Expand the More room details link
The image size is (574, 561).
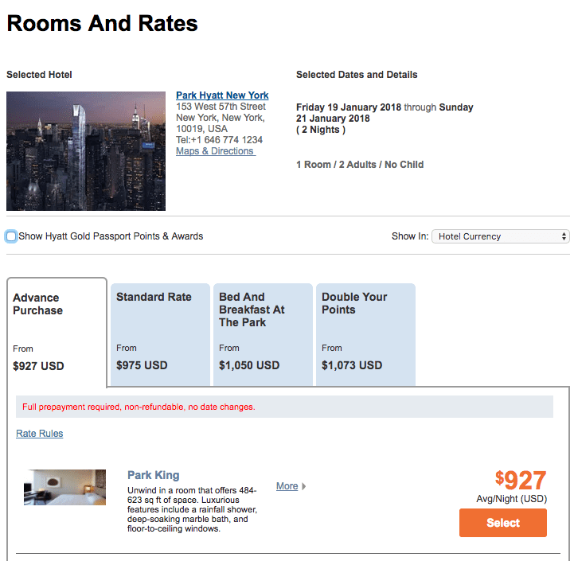click(x=287, y=486)
